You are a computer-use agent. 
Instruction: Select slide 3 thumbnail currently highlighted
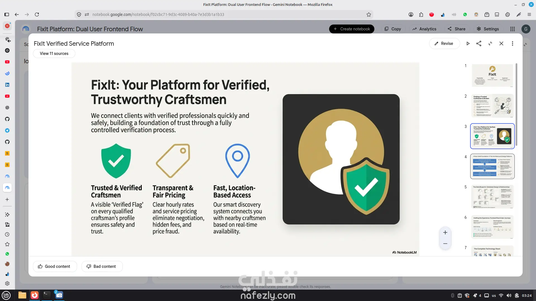(x=492, y=136)
